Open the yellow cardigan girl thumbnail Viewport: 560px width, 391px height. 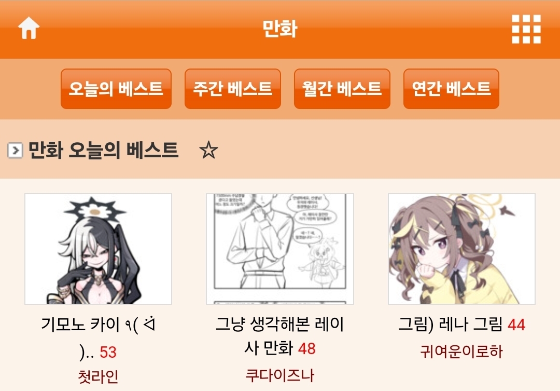tap(462, 249)
